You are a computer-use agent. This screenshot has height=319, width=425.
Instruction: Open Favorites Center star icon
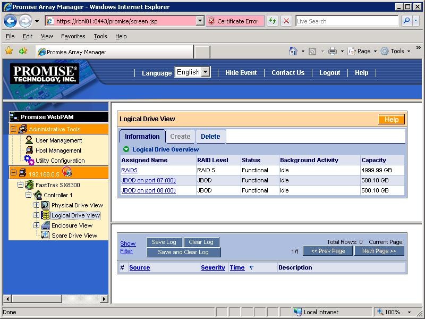coord(9,51)
